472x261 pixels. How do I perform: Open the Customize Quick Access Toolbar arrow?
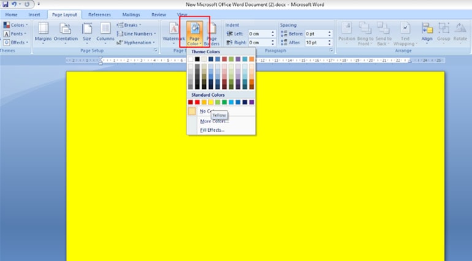point(39,4)
